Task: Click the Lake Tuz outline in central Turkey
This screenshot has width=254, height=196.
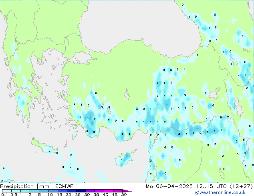Action: click(128, 96)
